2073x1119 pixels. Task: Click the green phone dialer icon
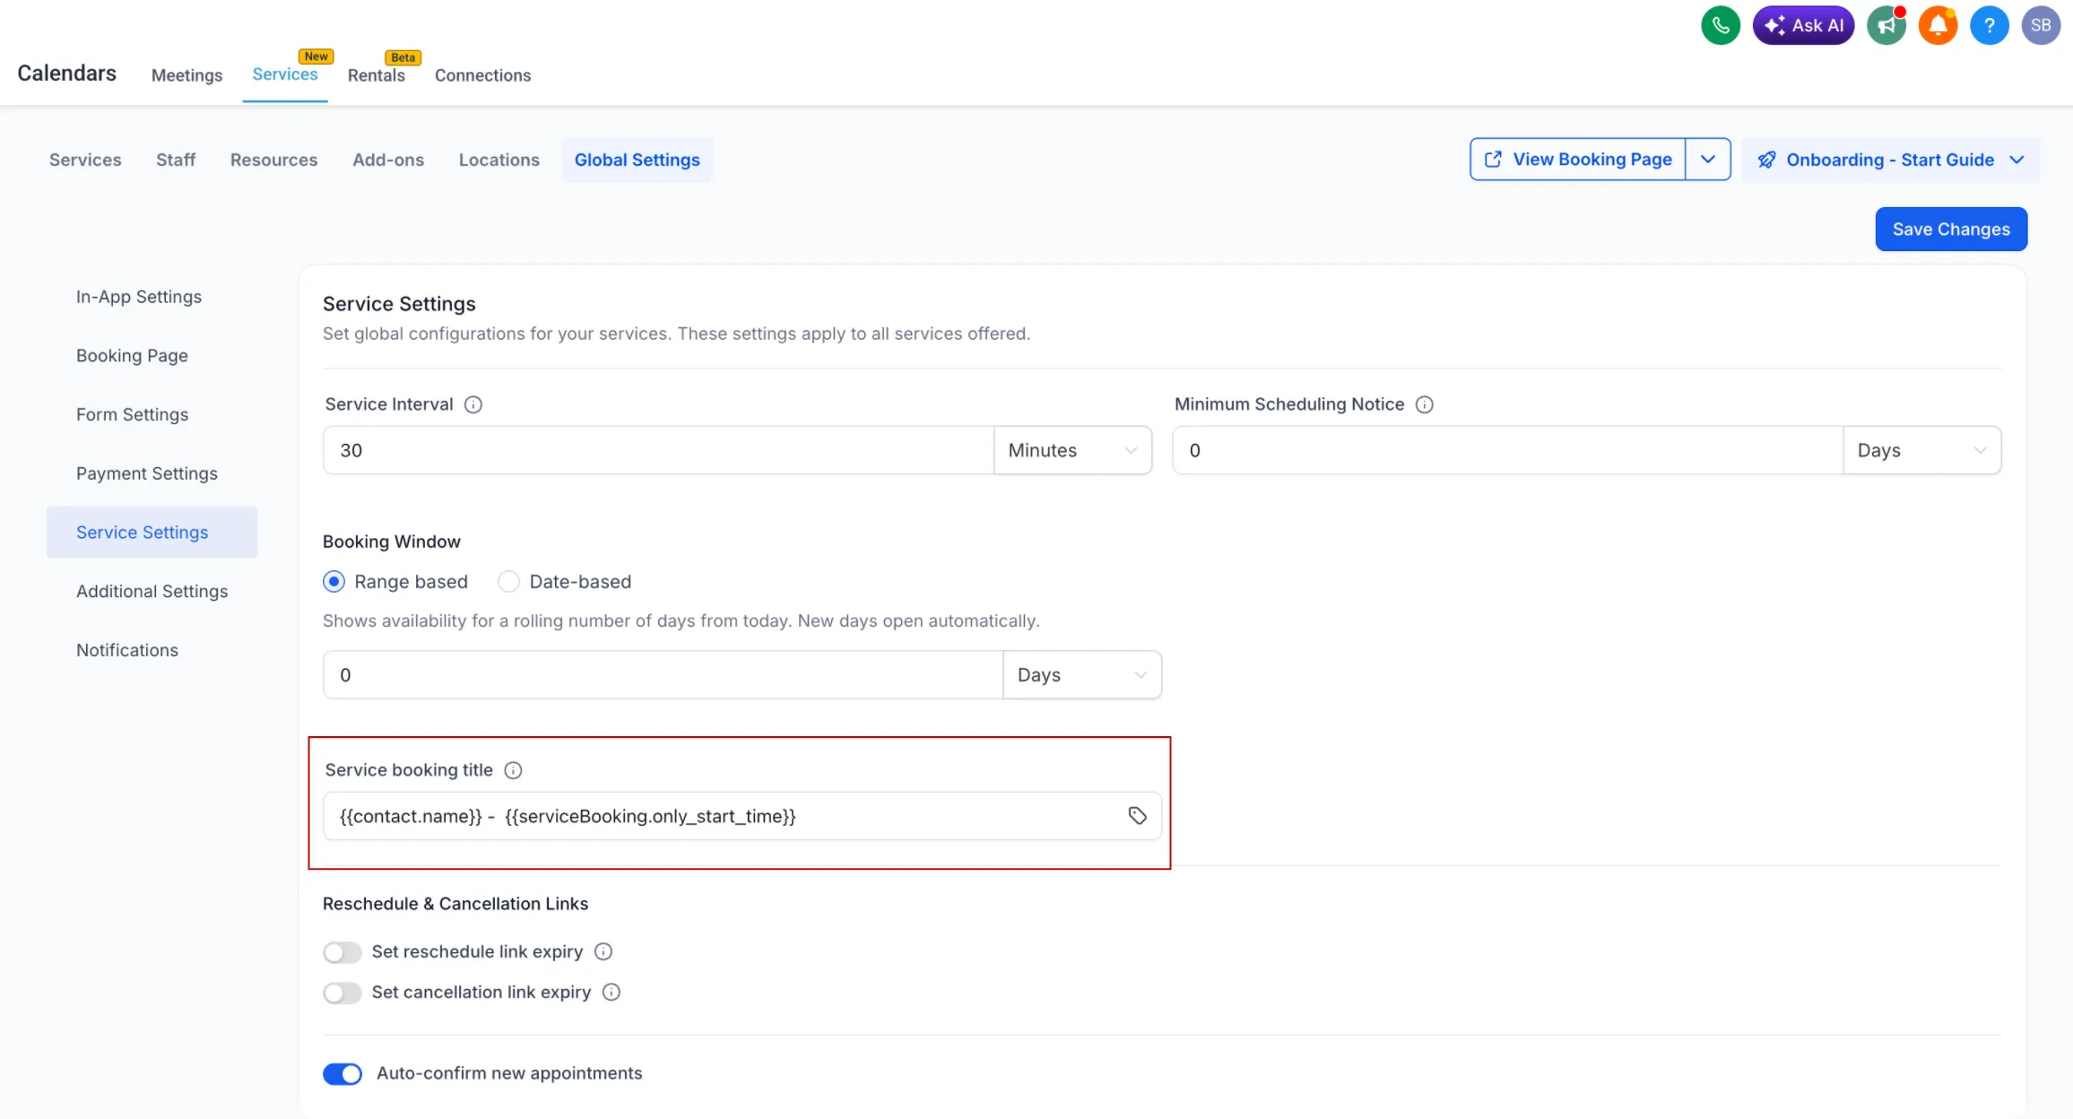(x=1720, y=25)
